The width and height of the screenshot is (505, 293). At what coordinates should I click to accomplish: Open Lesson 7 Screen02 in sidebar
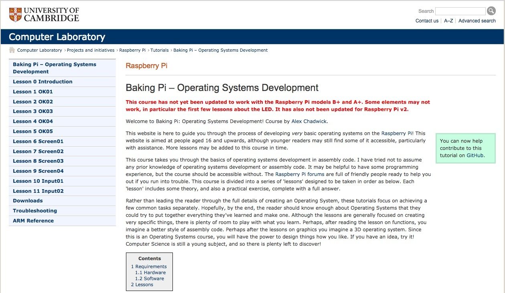(62, 152)
